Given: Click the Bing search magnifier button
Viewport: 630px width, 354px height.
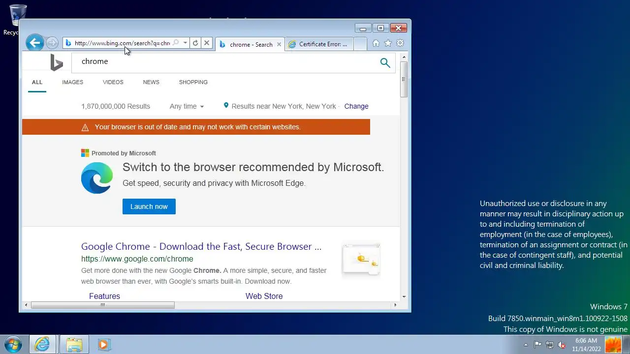Looking at the screenshot, I should 385,62.
